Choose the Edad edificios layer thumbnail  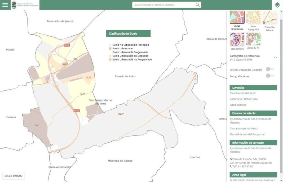(237, 39)
